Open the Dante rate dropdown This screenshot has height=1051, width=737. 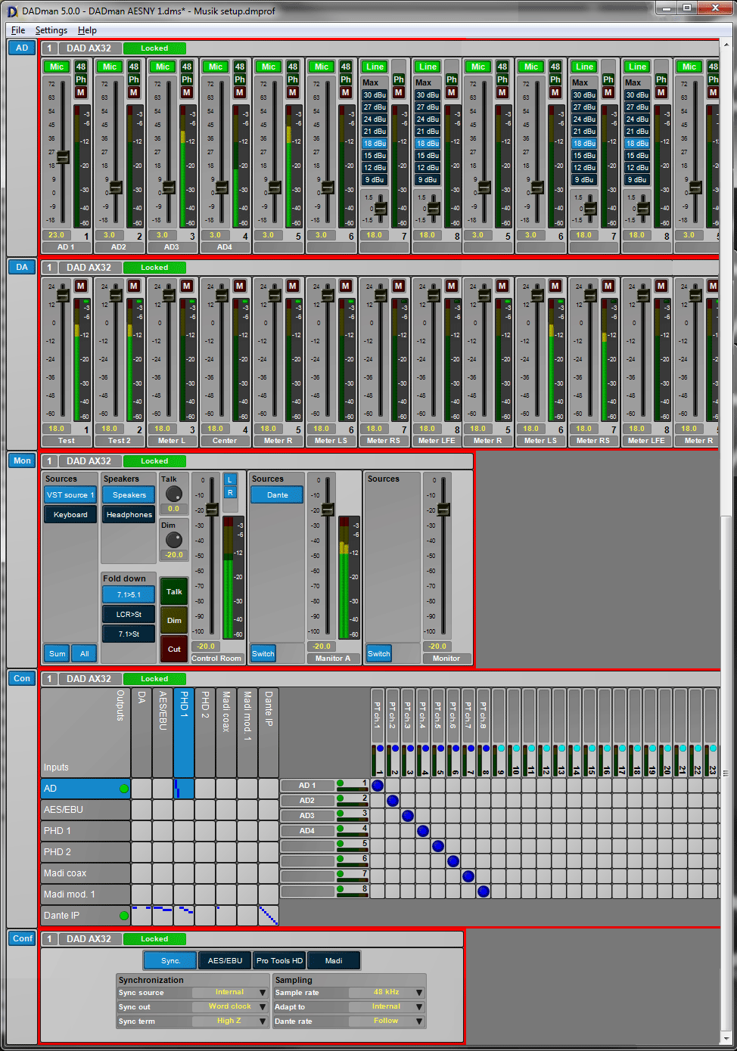click(x=419, y=1022)
